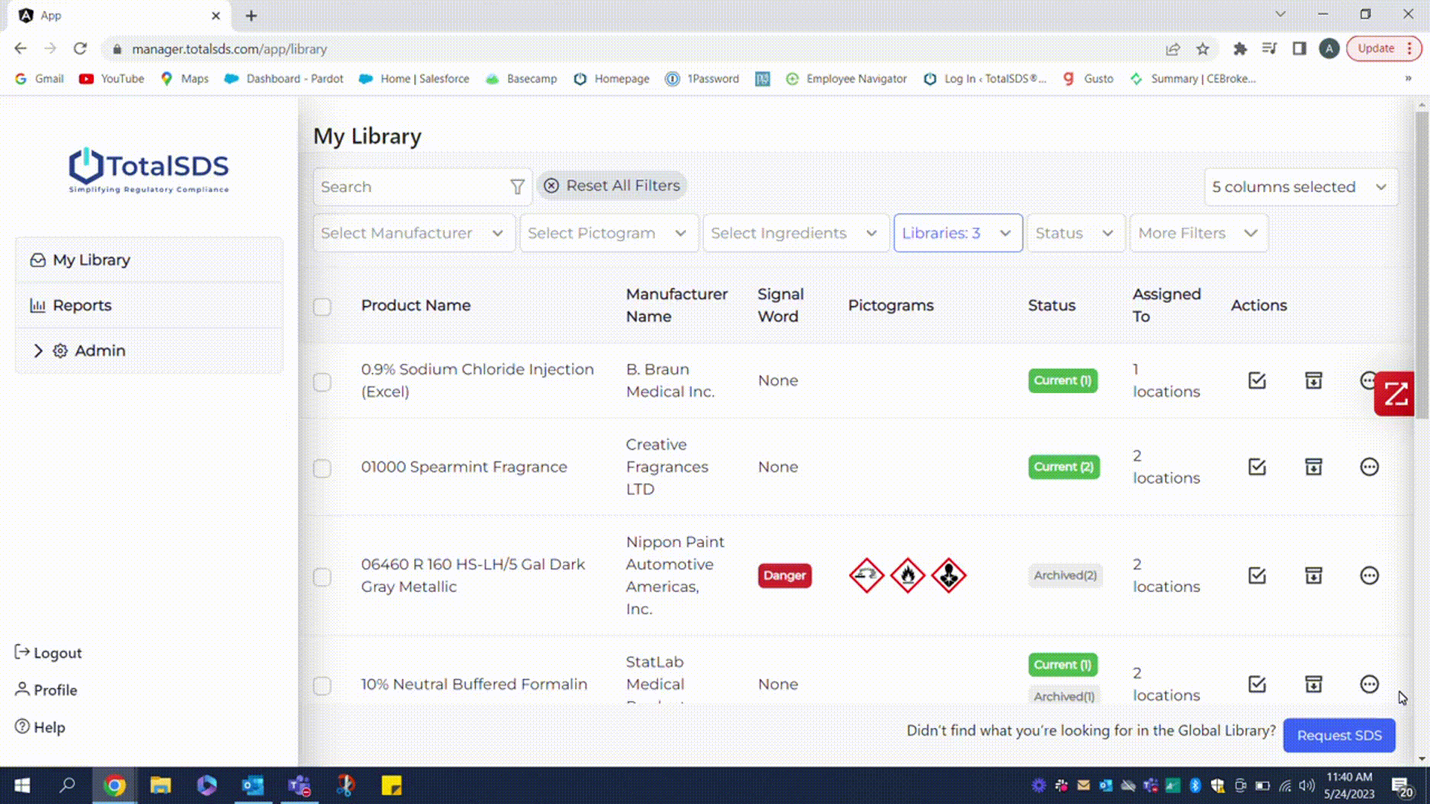The height and width of the screenshot is (804, 1430).
Task: Open the red Z widget icon
Action: pyautogui.click(x=1395, y=394)
